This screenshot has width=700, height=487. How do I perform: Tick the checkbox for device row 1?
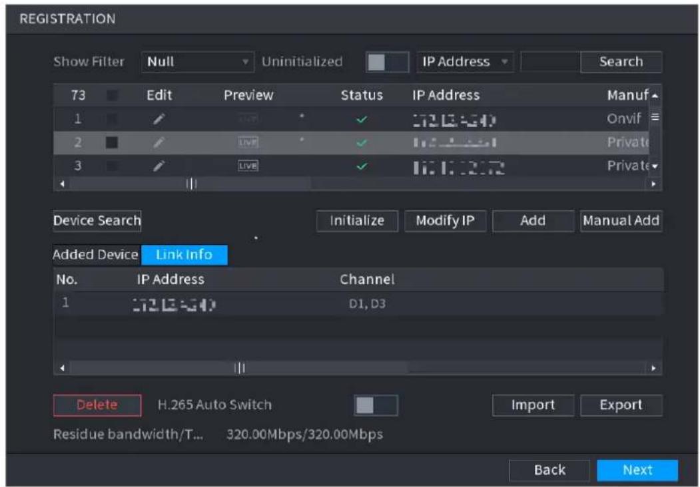click(x=112, y=119)
